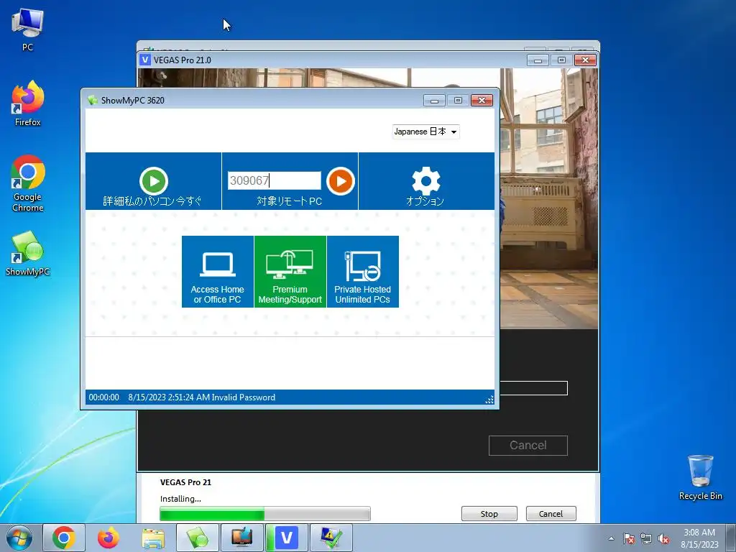The height and width of the screenshot is (552, 736).
Task: Click the network tray icon
Action: (x=646, y=538)
